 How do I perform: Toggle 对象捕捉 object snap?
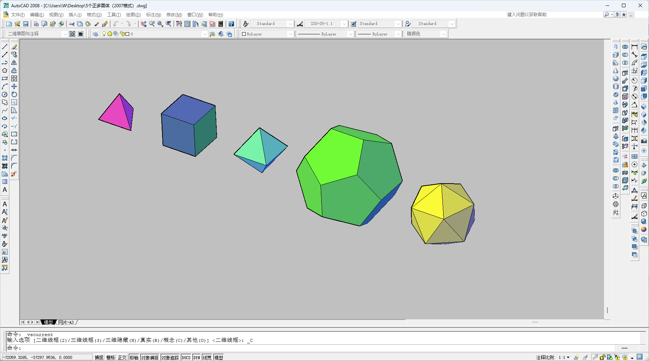coord(150,357)
